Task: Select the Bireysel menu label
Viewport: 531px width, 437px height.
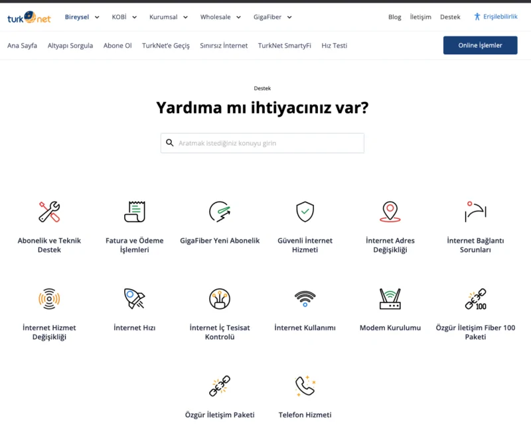Action: pos(77,17)
